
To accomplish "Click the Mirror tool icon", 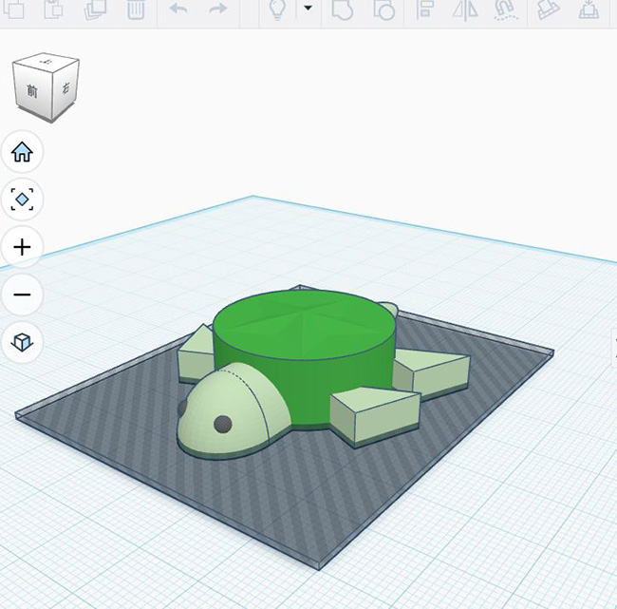I will [x=465, y=9].
